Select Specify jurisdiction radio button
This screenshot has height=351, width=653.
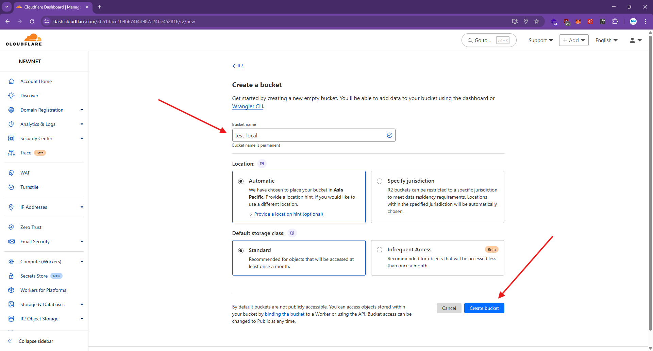click(x=380, y=181)
